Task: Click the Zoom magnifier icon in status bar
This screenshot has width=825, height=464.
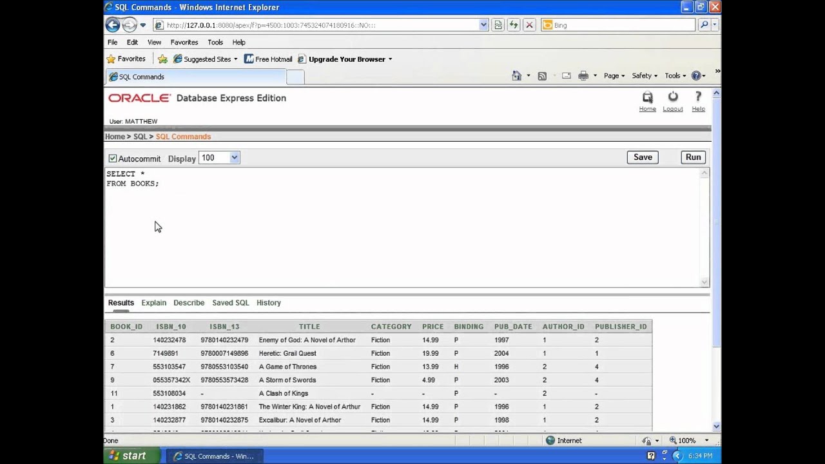Action: tap(673, 441)
